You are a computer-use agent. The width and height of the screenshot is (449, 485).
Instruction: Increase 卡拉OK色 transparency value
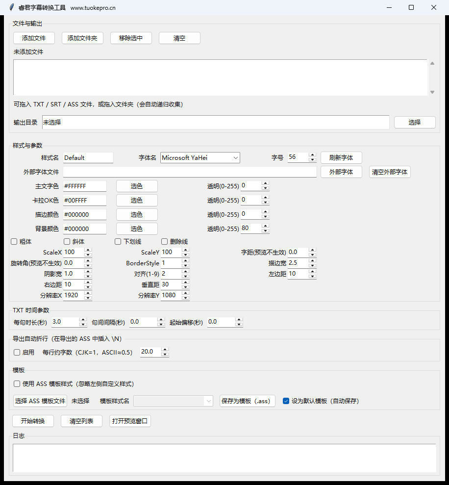click(x=265, y=198)
